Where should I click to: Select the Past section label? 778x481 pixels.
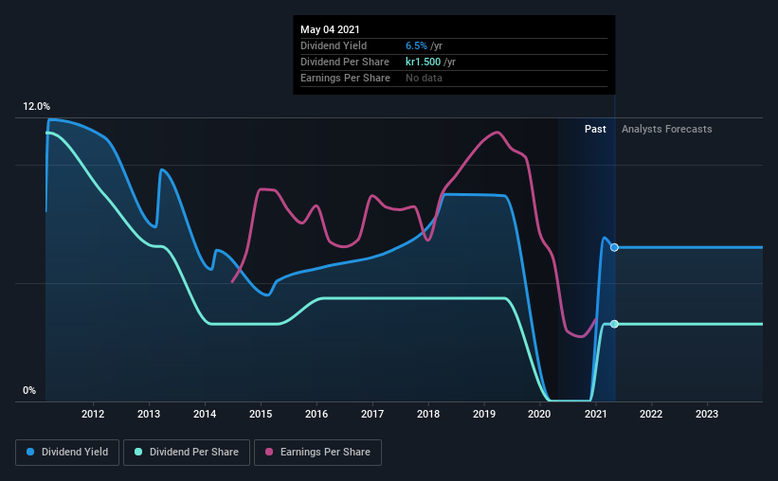tap(595, 129)
